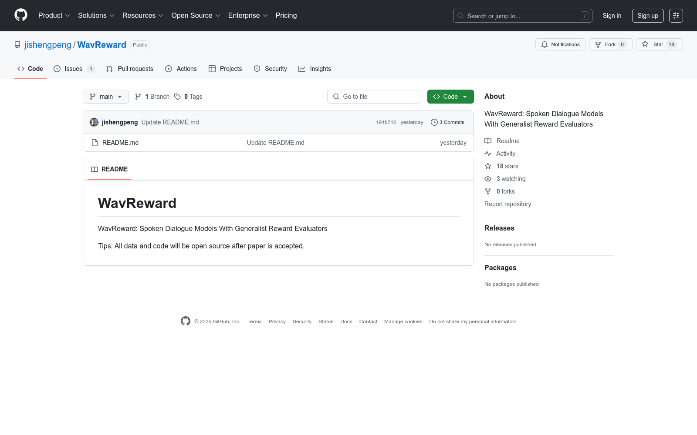The height and width of the screenshot is (435, 697).
Task: Click the Status footer link
Action: click(326, 321)
